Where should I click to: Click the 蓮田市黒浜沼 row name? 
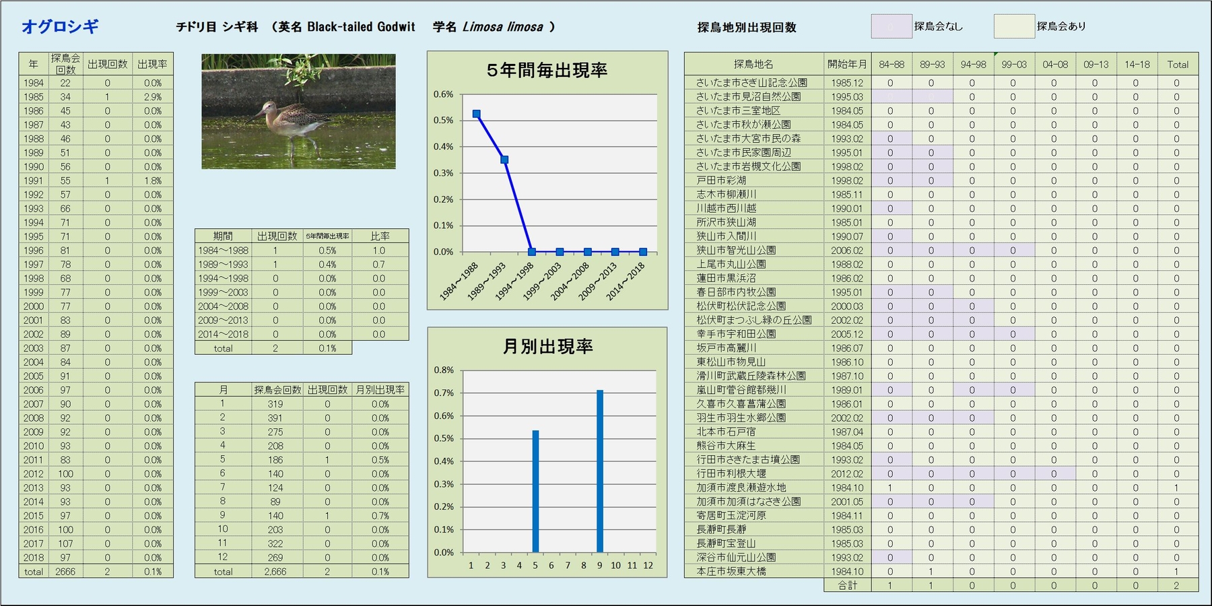727,278
